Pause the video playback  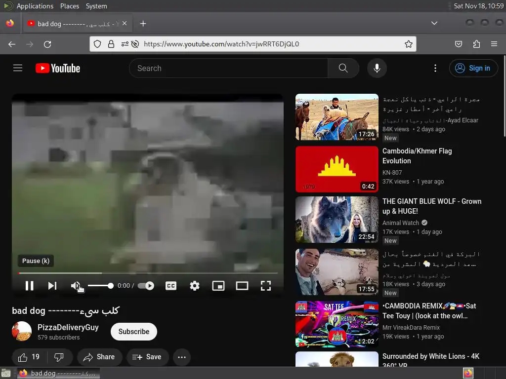29,286
